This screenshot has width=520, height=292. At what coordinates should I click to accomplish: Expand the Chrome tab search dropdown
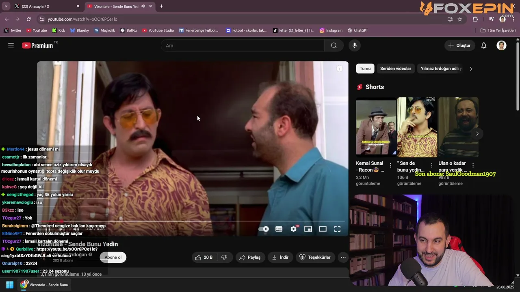[6, 6]
